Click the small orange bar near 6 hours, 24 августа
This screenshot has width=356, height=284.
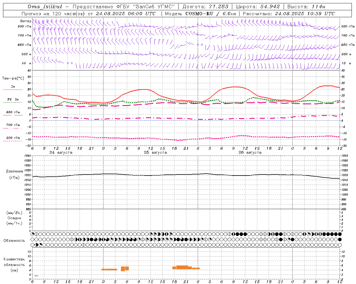pos(36,276)
